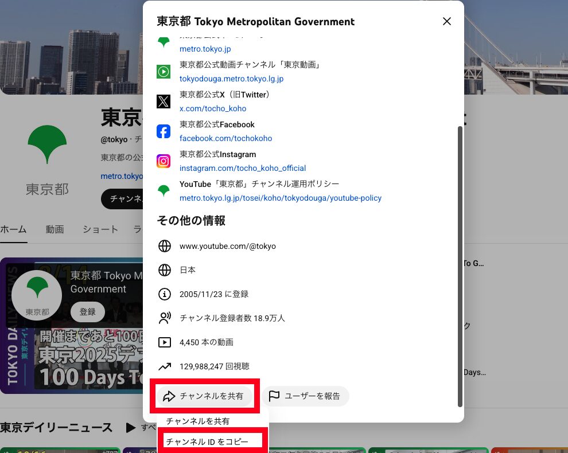Close the channel info dialog
The image size is (568, 453).
pos(447,22)
